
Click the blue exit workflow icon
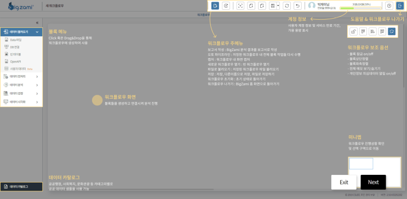[x=400, y=5]
